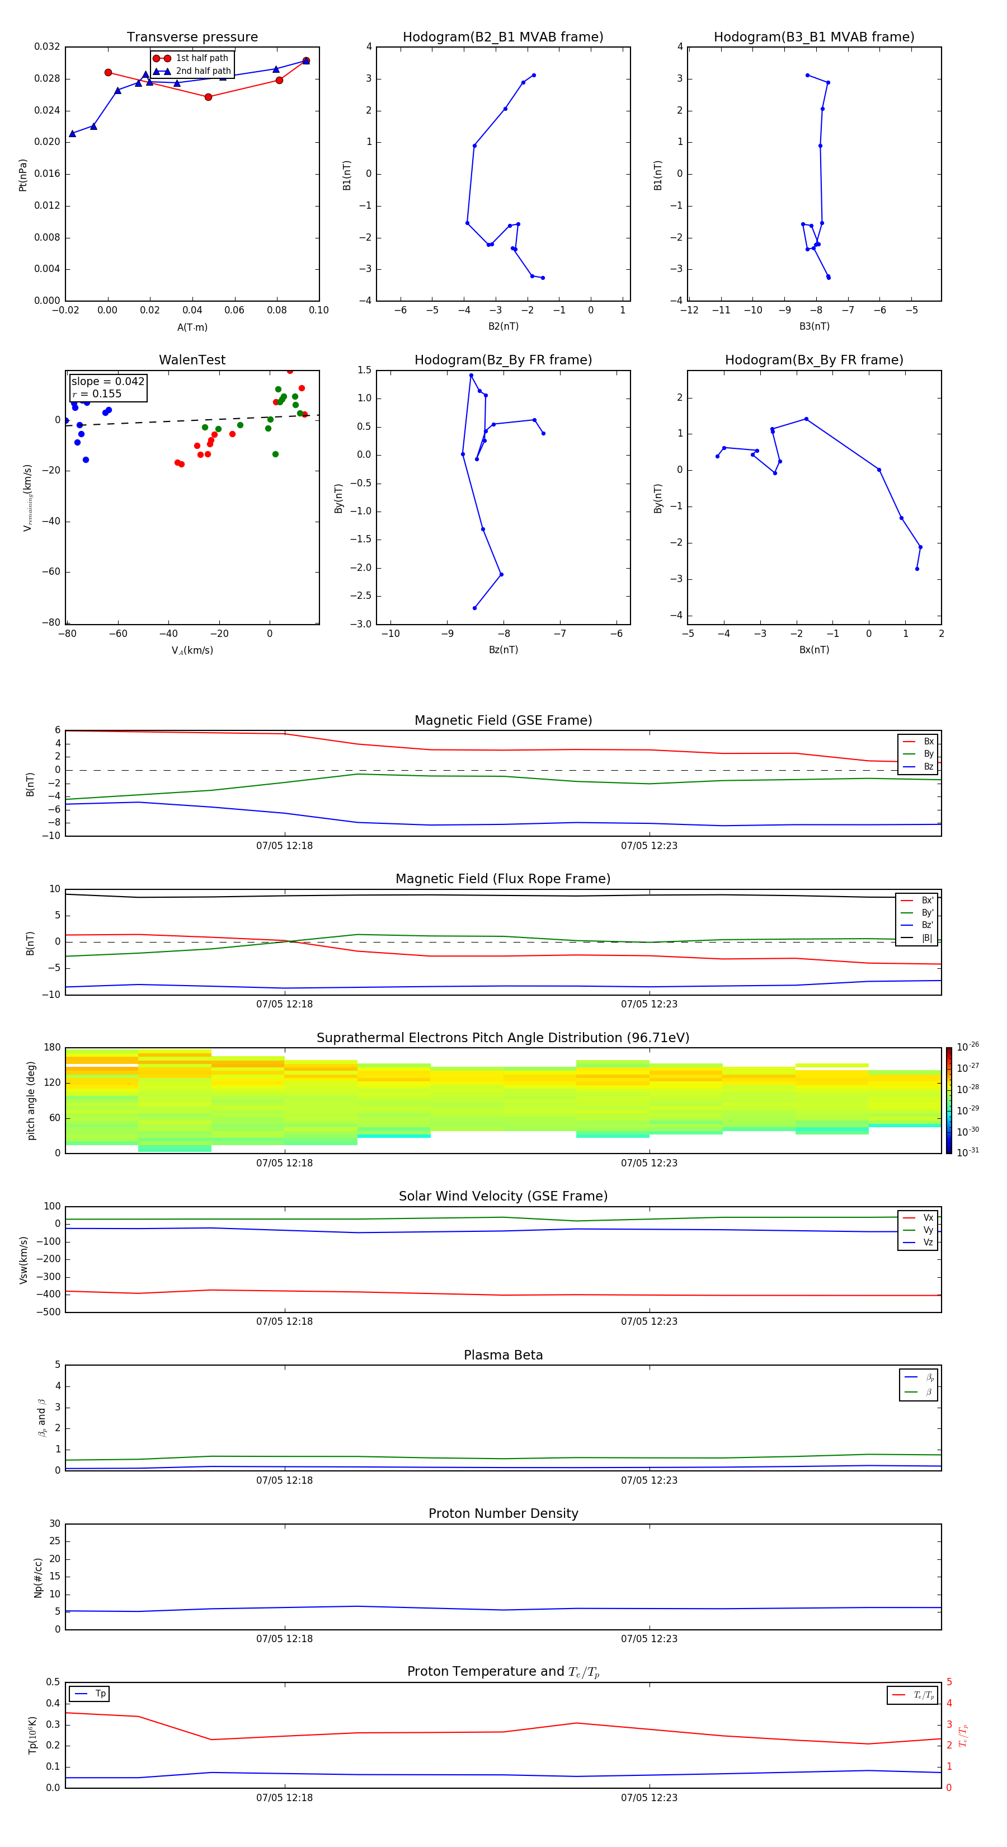Click the Bz legend entry in GSE panel
Image resolution: width=1007 pixels, height=1847 pixels.
[918, 766]
